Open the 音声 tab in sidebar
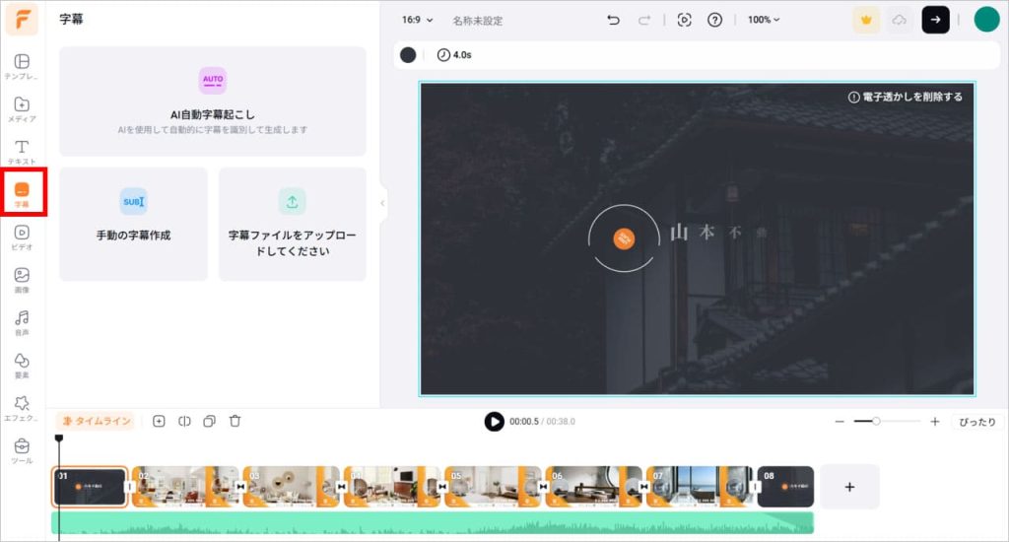The image size is (1009, 542). pyautogui.click(x=22, y=323)
